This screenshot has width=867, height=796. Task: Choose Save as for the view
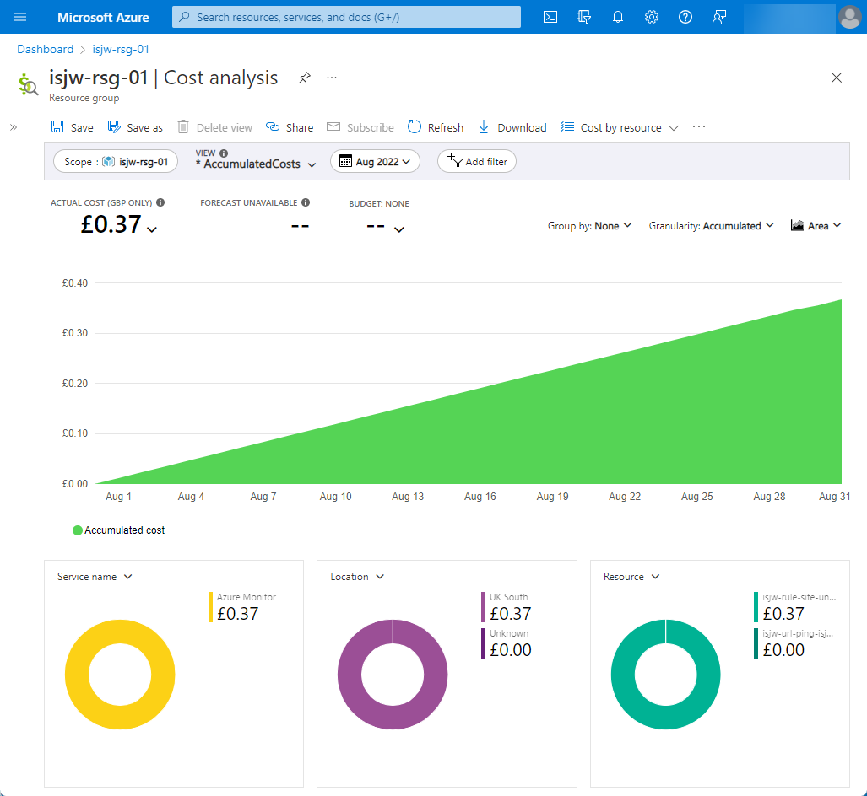(135, 127)
